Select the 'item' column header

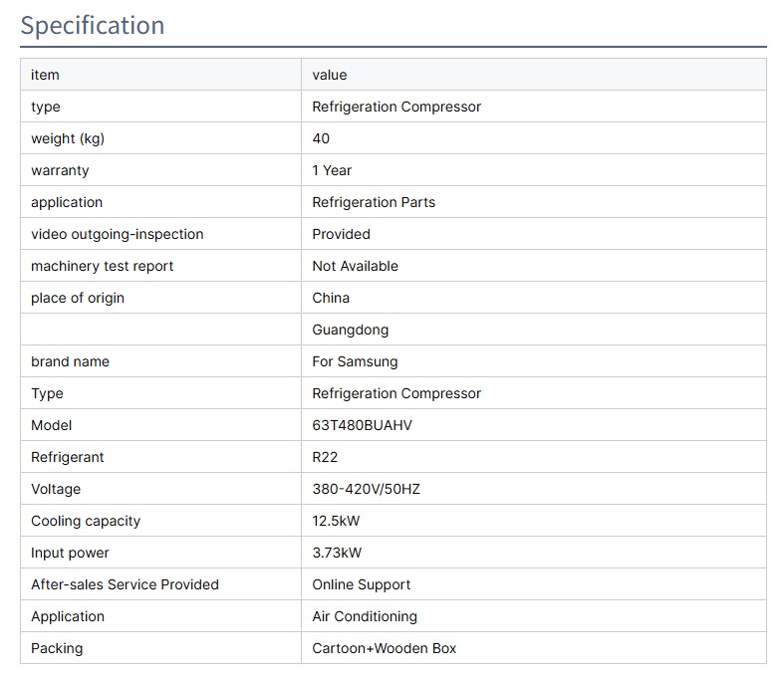45,75
